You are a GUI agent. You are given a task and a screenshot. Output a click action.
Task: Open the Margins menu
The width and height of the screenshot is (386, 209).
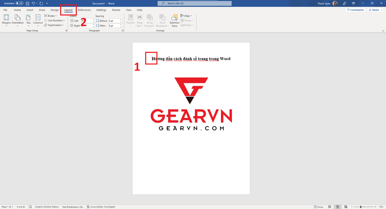(6, 20)
